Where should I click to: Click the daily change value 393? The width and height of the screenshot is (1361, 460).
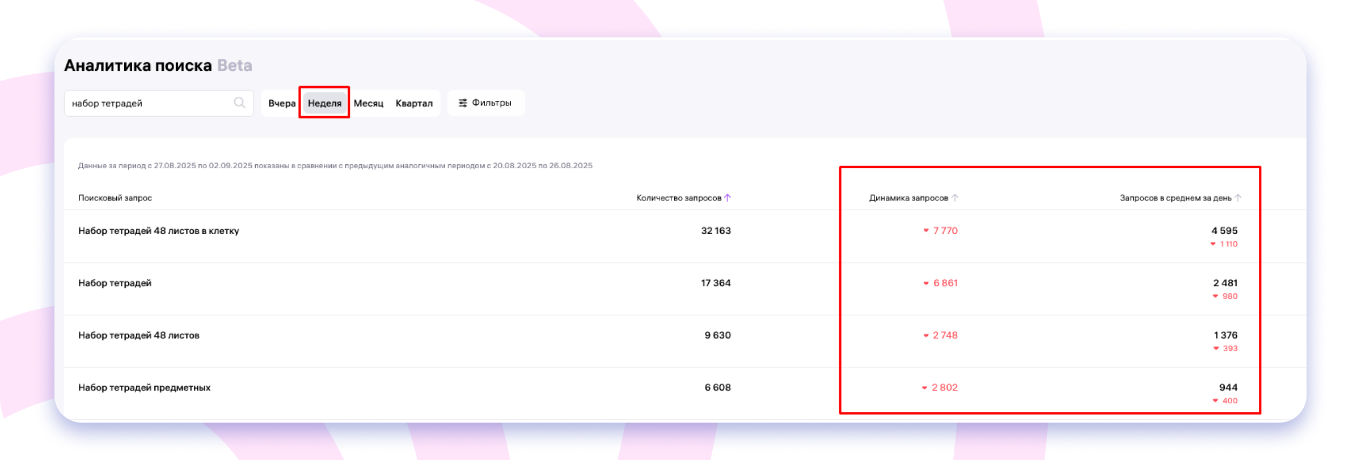(1230, 348)
